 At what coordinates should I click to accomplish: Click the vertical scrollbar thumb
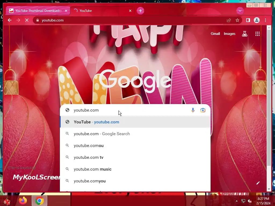coord(269,98)
